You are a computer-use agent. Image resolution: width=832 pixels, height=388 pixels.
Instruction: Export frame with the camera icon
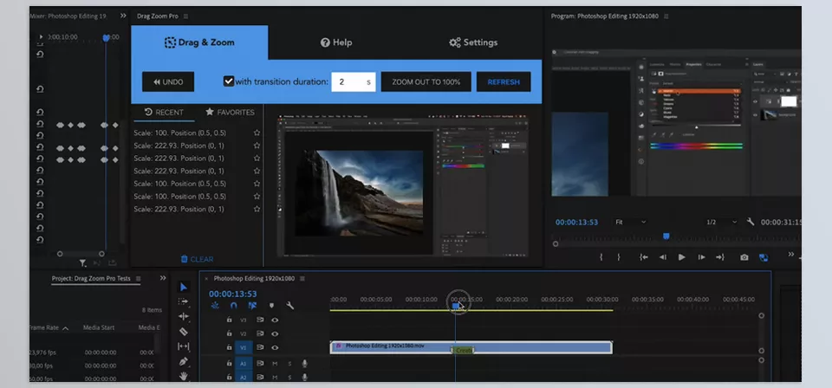click(x=744, y=257)
